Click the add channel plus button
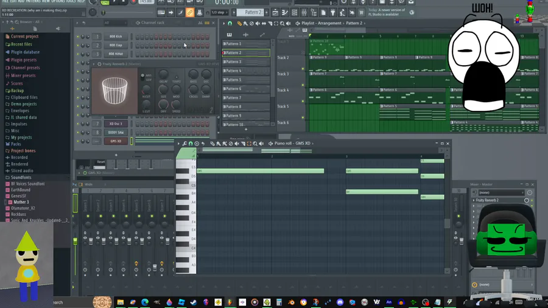548x308 pixels. (116, 155)
